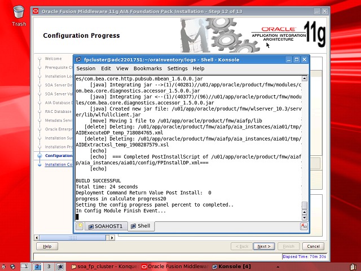Click the Konsole scrollbar thumb near the bottom

pos(305,205)
